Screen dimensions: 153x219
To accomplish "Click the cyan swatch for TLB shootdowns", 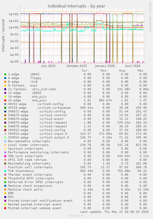I will coord(5,171).
